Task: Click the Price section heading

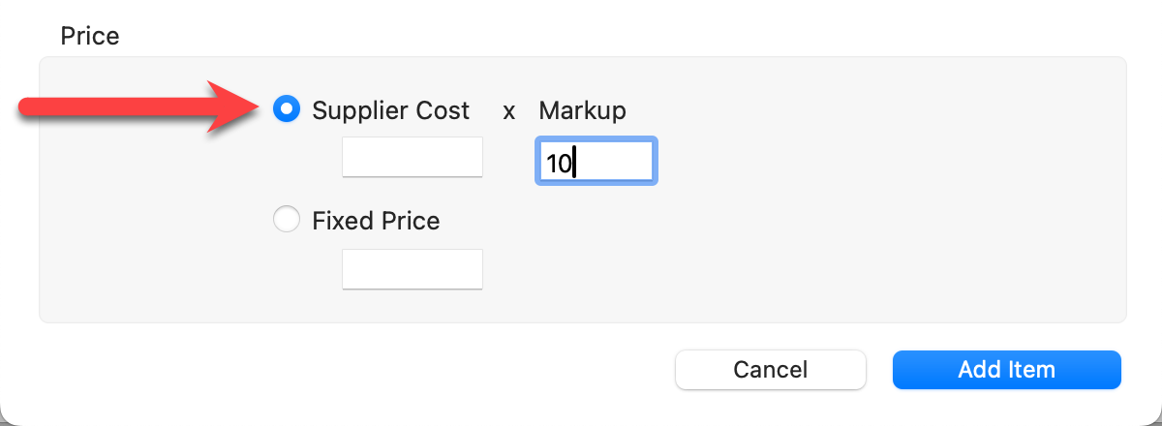Action: point(90,37)
